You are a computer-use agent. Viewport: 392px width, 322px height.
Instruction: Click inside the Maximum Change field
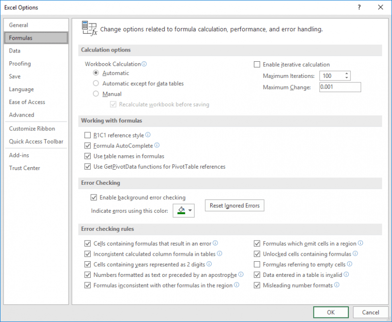pos(340,87)
